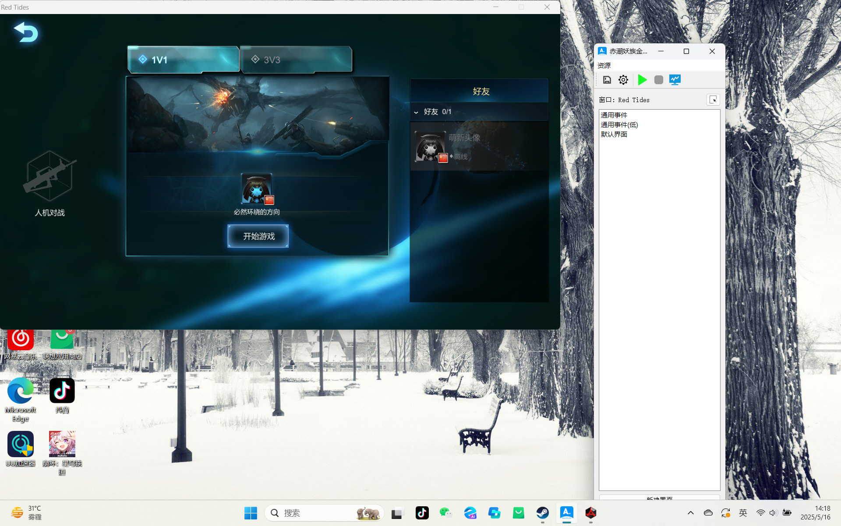Open 抖音 desktop shortcut
Image resolution: width=841 pixels, height=526 pixels.
62,396
